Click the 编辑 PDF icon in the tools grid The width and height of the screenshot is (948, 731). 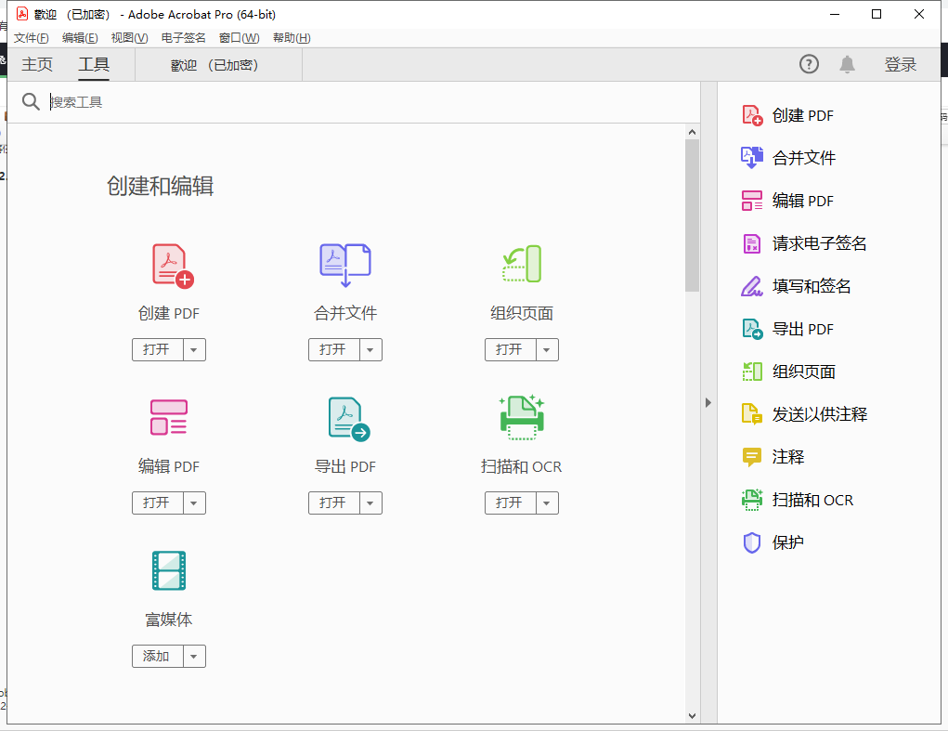coord(169,417)
